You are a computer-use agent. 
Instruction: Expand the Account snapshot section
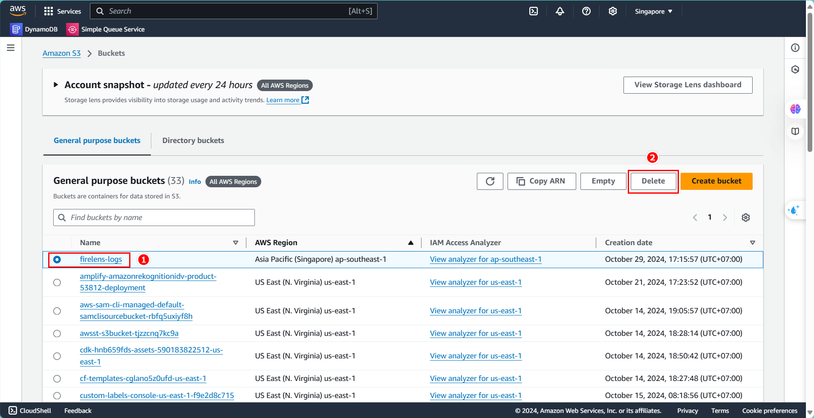tap(56, 85)
